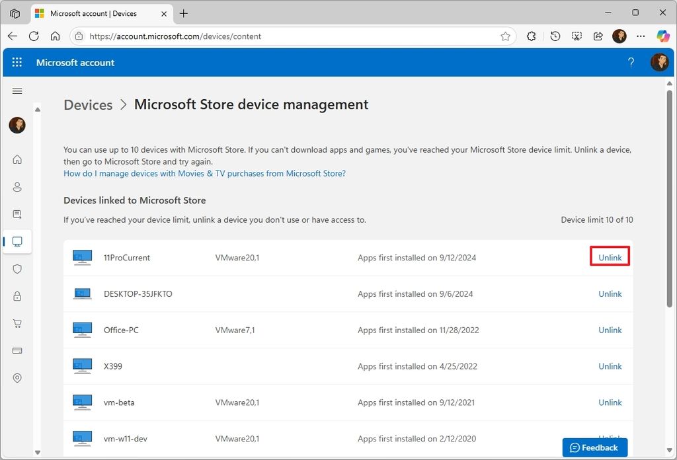The width and height of the screenshot is (677, 460).
Task: Open browsing History in the toolbar
Action: click(555, 36)
